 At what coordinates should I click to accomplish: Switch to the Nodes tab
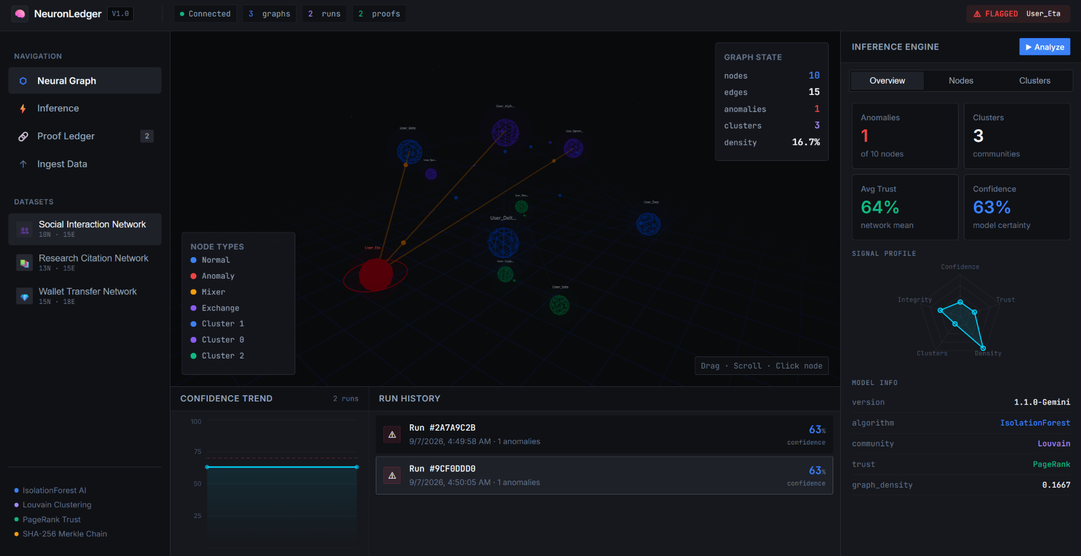(961, 80)
